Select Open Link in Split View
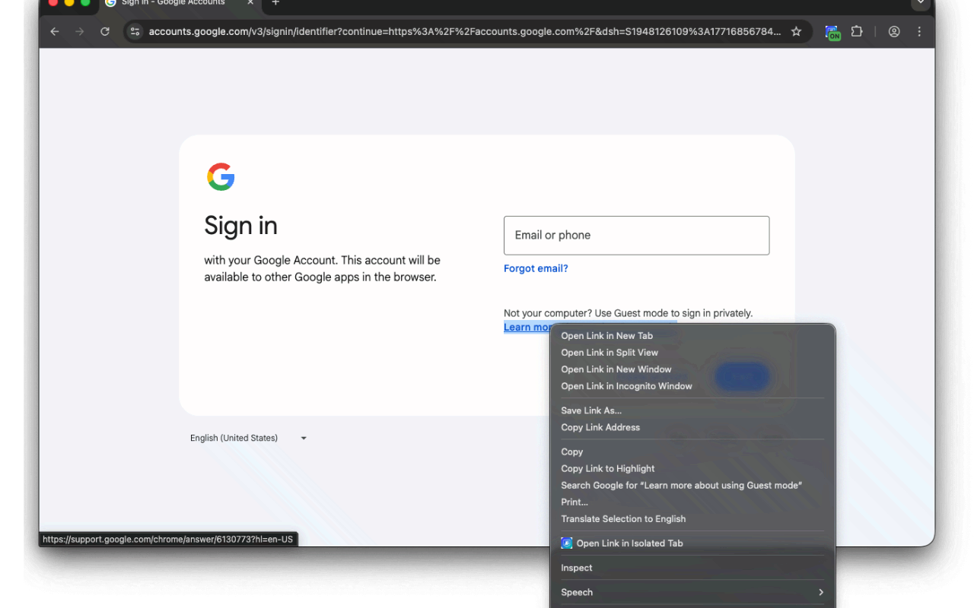Image resolution: width=974 pixels, height=608 pixels. click(x=692, y=353)
